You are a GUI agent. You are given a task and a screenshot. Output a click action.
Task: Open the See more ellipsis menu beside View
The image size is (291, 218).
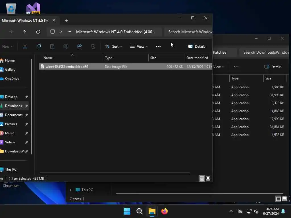coord(158,47)
